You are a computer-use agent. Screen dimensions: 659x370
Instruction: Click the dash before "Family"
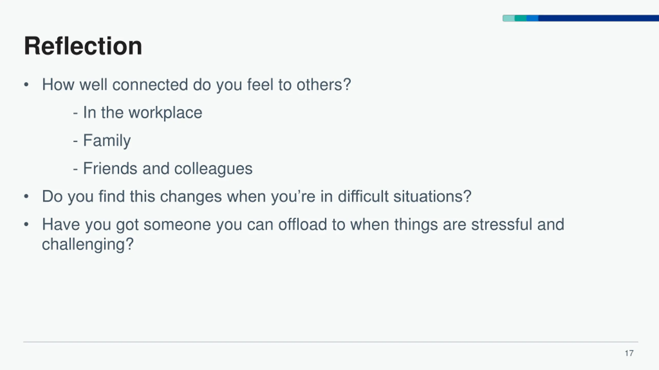[x=75, y=141]
